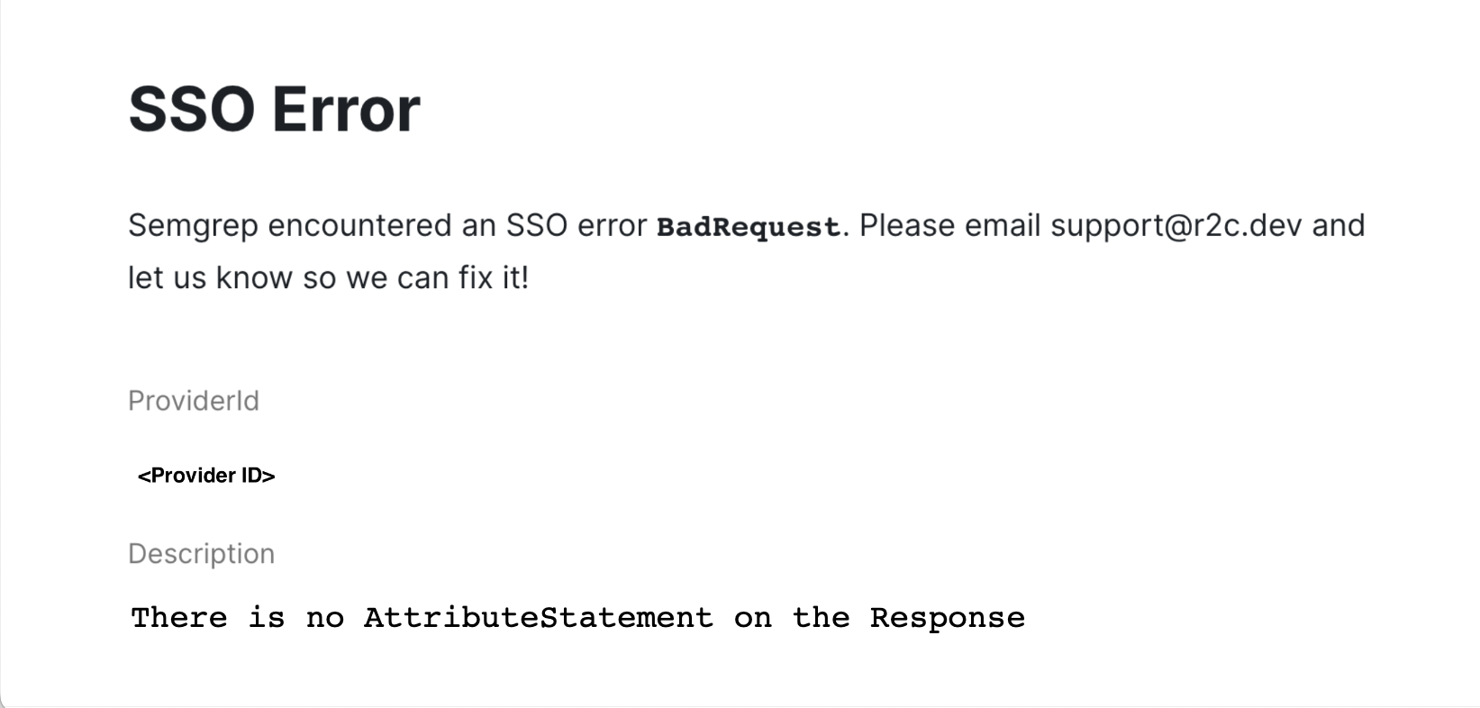This screenshot has width=1480, height=708.
Task: Click the support@r2c.dev email address
Action: [x=1176, y=225]
